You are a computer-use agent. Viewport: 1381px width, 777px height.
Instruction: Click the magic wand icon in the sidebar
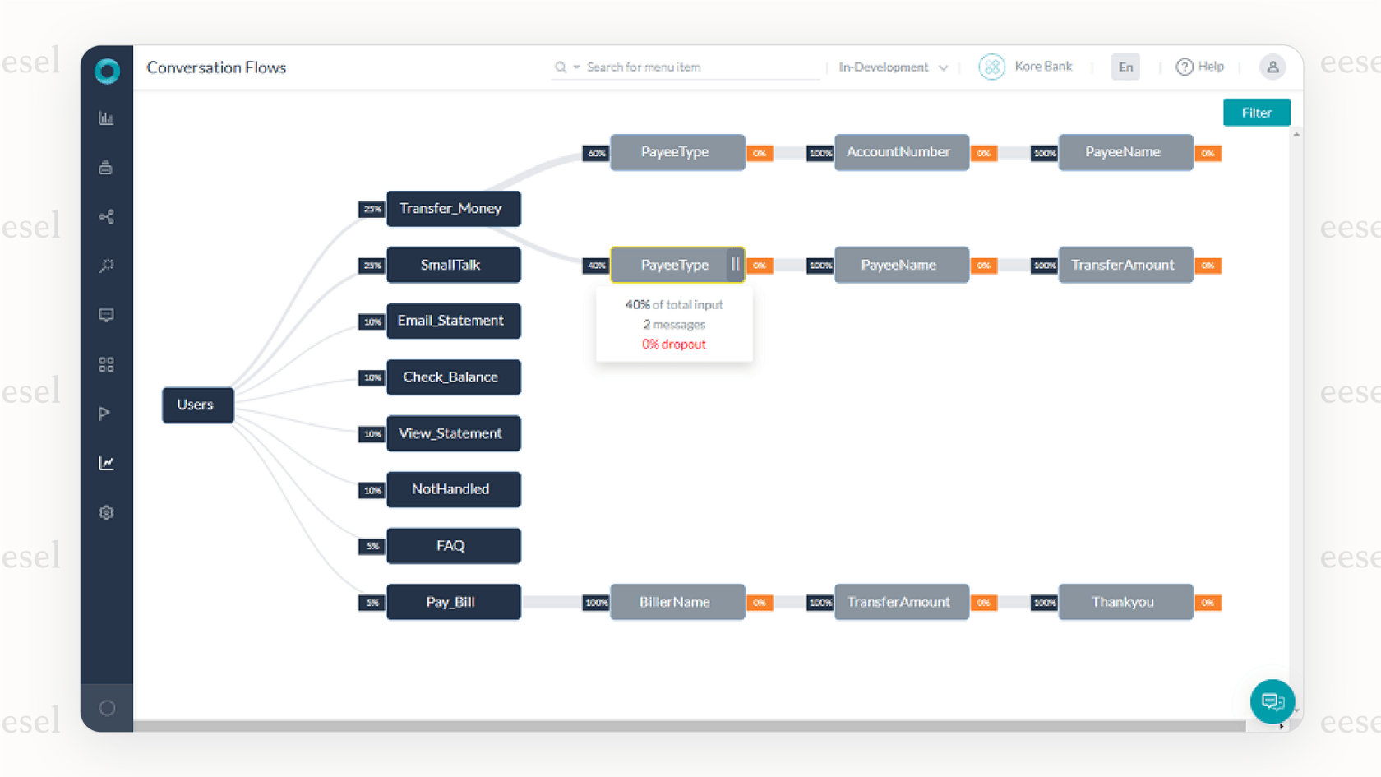(106, 265)
